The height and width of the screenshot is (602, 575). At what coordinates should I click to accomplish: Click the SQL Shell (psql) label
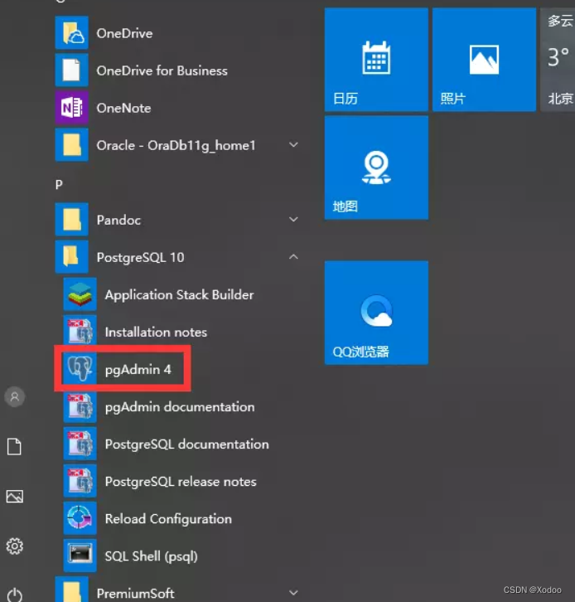pyautogui.click(x=152, y=556)
